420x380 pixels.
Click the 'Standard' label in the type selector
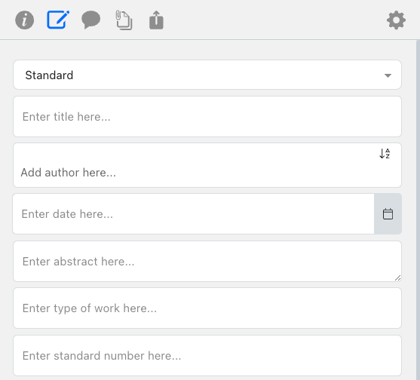click(49, 75)
